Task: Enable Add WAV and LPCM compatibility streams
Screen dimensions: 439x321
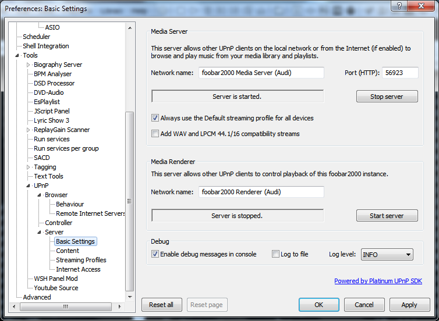Action: pyautogui.click(x=155, y=134)
